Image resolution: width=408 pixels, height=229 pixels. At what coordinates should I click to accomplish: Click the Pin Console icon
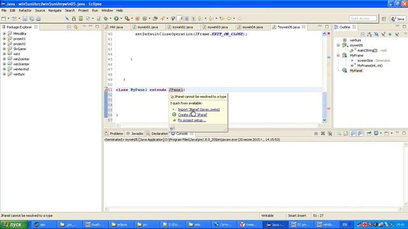click(x=369, y=134)
